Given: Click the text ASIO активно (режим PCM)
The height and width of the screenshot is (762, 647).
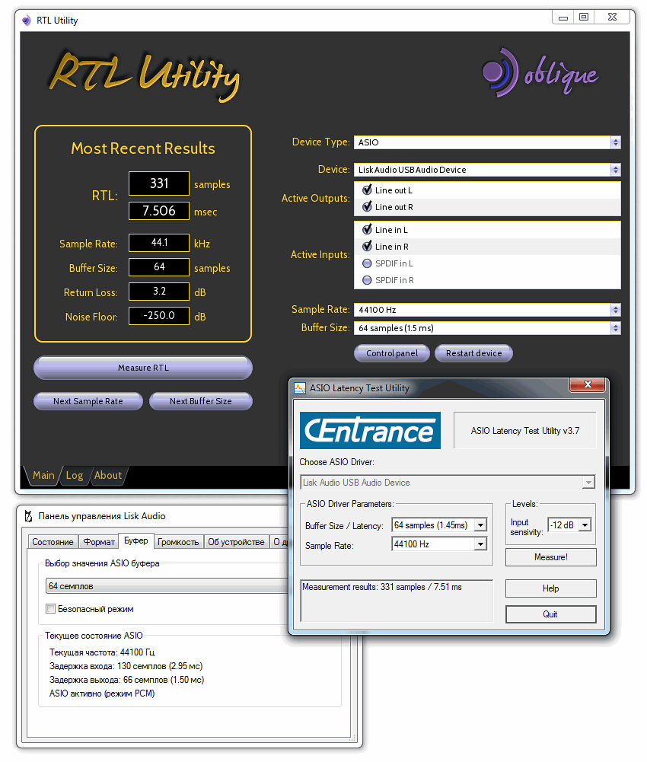Looking at the screenshot, I should 101,693.
